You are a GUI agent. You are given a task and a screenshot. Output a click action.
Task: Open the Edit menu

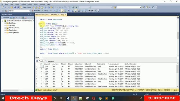[x=6, y=4]
